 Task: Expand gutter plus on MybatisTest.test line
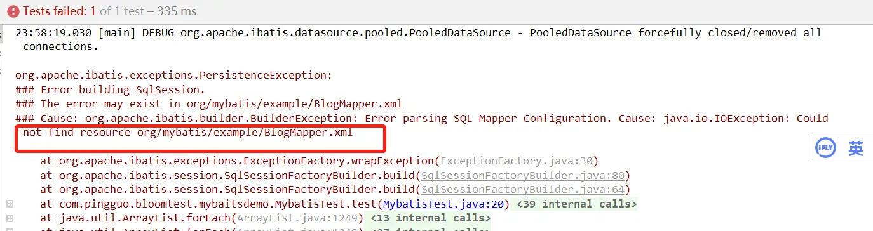[10, 204]
